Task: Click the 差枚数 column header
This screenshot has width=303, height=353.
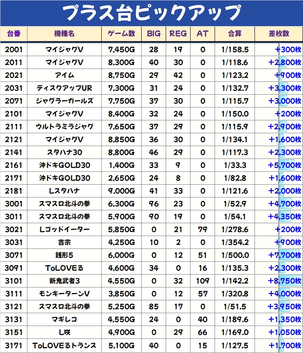Action: 279,33
